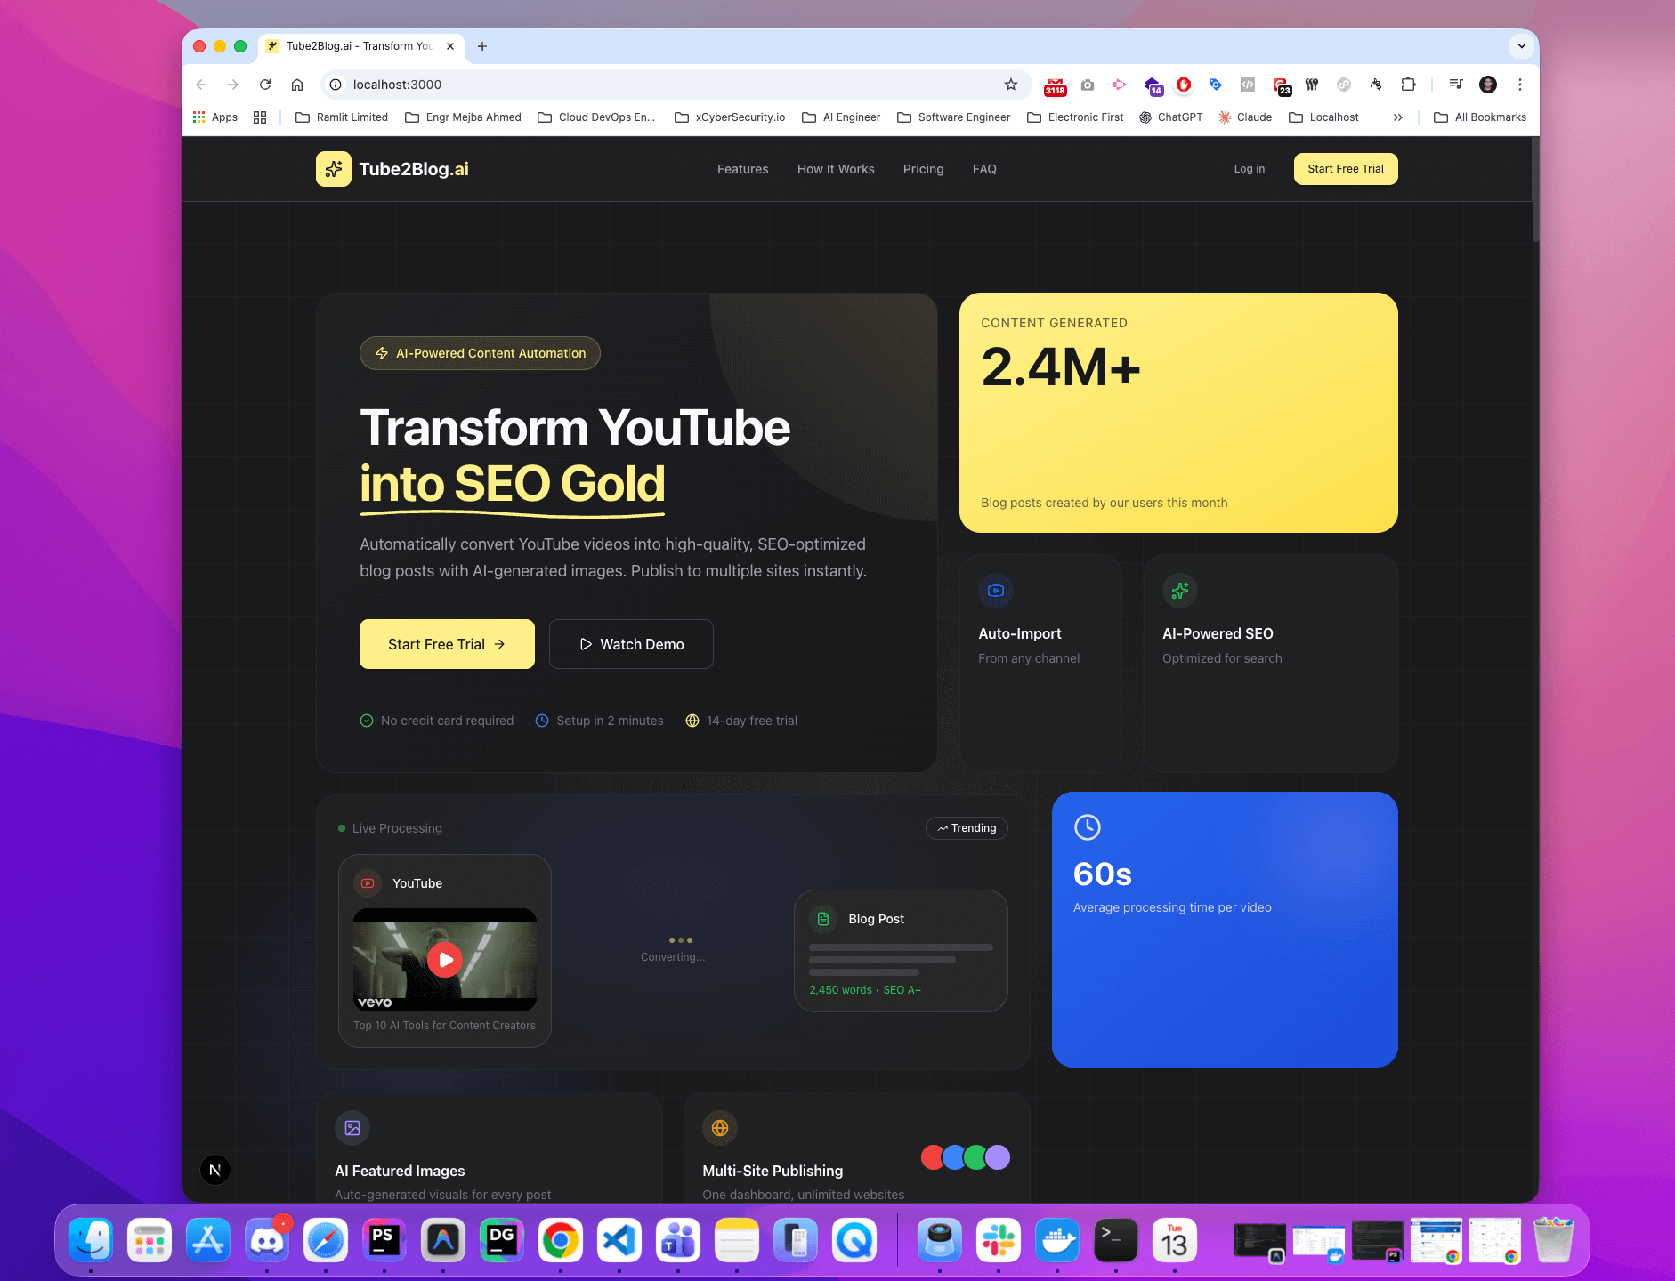The width and height of the screenshot is (1675, 1281).
Task: Click the AI Featured Images icon
Action: point(352,1128)
